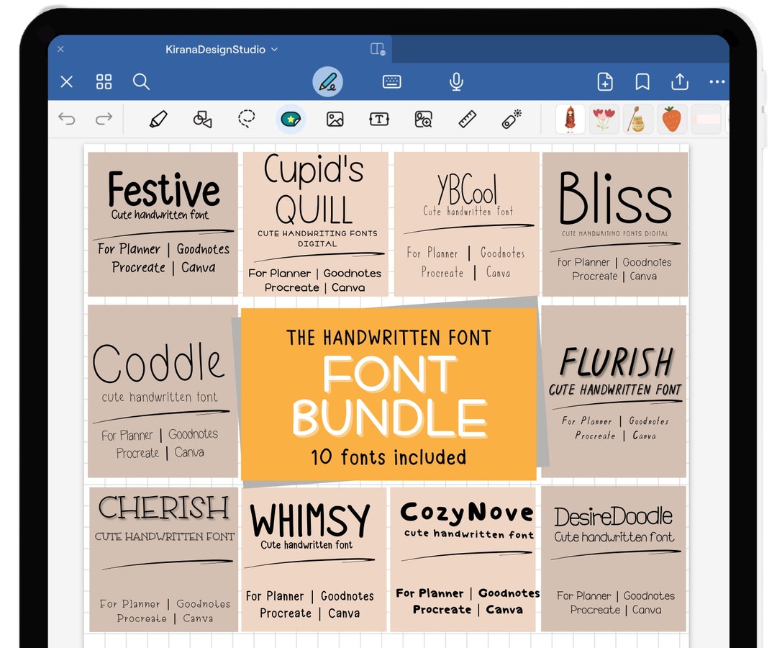Open the Shapes tool

[x=202, y=119]
